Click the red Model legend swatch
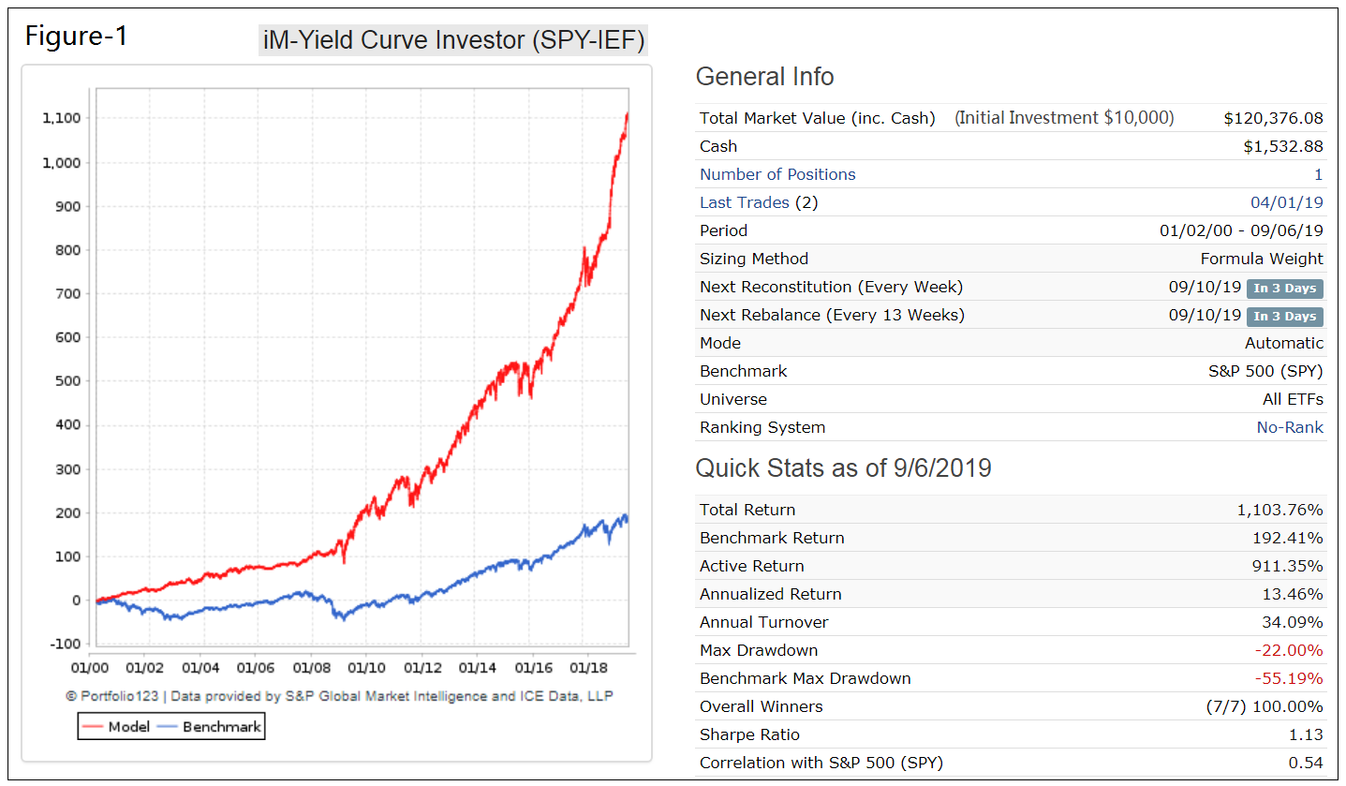Viewport: 1346px width, 786px height. 93,726
